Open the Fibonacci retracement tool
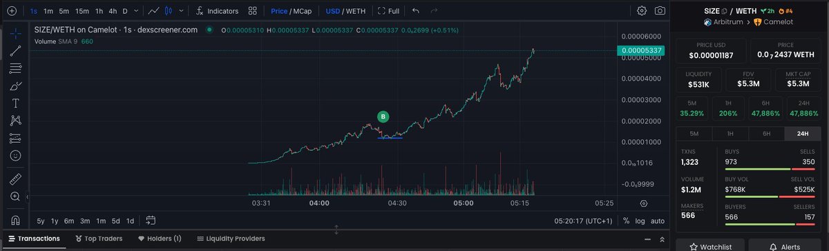The height and width of the screenshot is (251, 829). [x=15, y=68]
